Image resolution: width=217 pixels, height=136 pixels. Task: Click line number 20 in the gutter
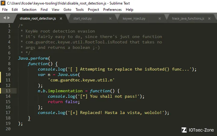coord(8,129)
